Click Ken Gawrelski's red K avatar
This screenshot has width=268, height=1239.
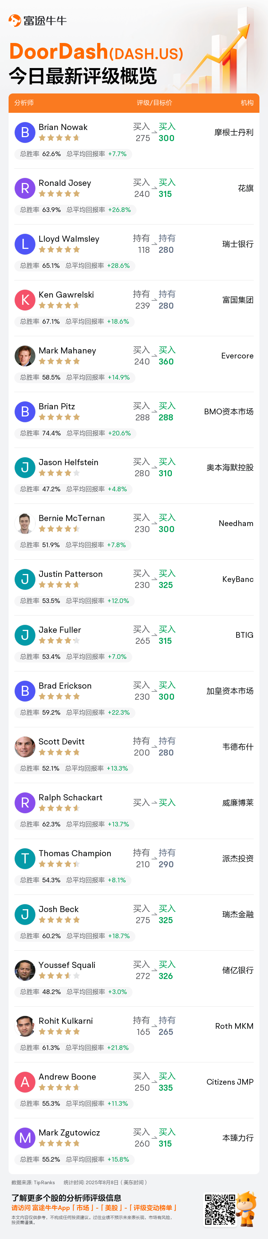coord(25,300)
